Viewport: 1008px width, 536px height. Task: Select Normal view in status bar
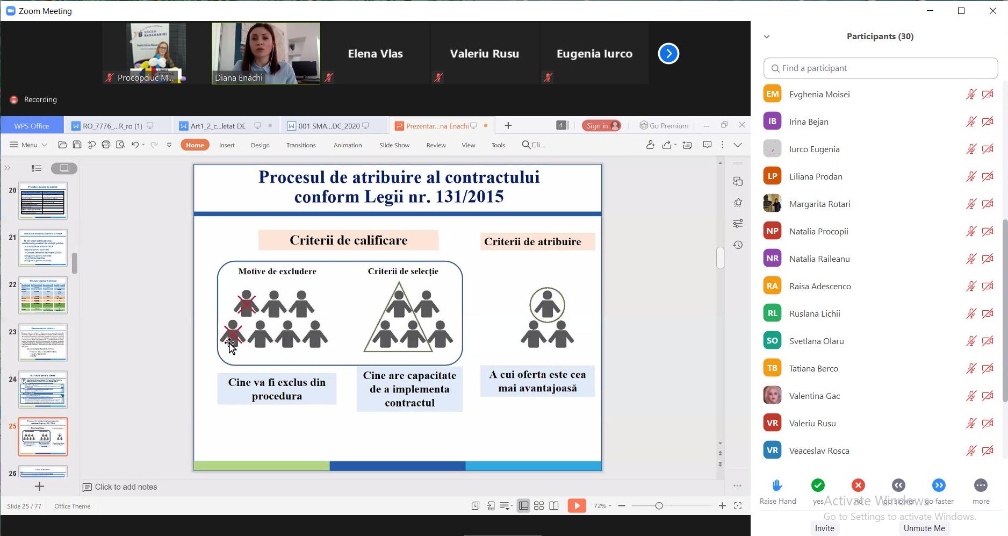(x=523, y=506)
